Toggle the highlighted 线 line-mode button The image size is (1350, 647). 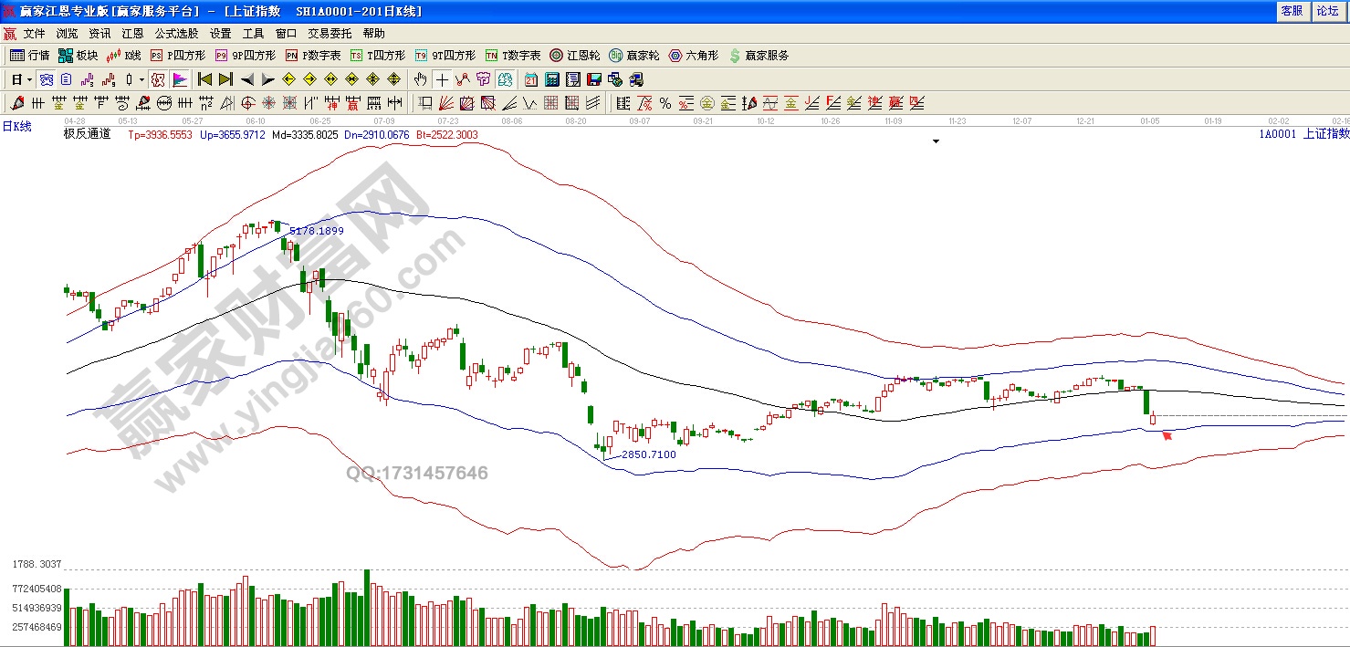point(158,79)
